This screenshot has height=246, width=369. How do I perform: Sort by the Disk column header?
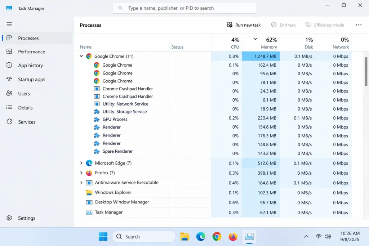[298, 43]
